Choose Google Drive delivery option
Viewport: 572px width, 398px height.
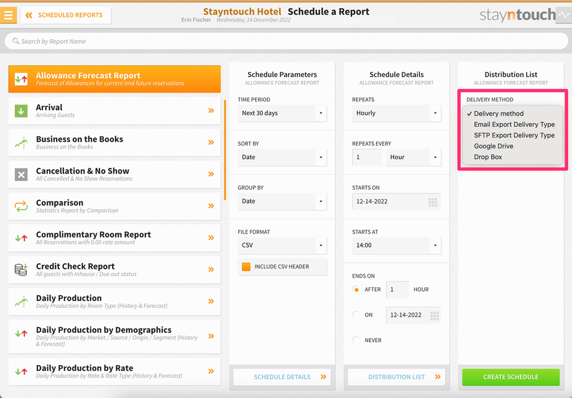click(512, 146)
